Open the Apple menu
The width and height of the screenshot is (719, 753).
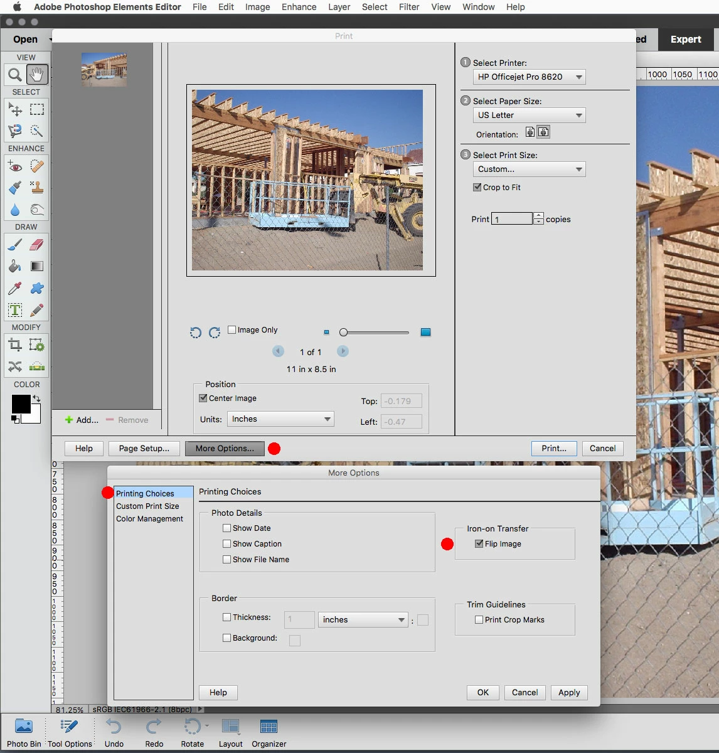click(17, 7)
